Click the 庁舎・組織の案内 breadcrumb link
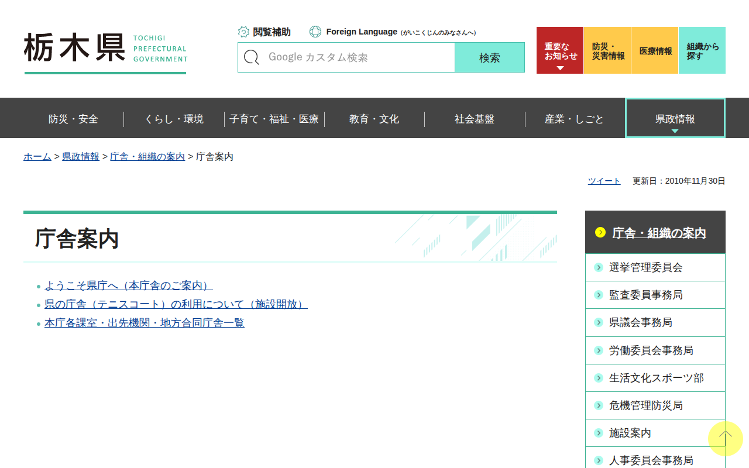 (147, 156)
